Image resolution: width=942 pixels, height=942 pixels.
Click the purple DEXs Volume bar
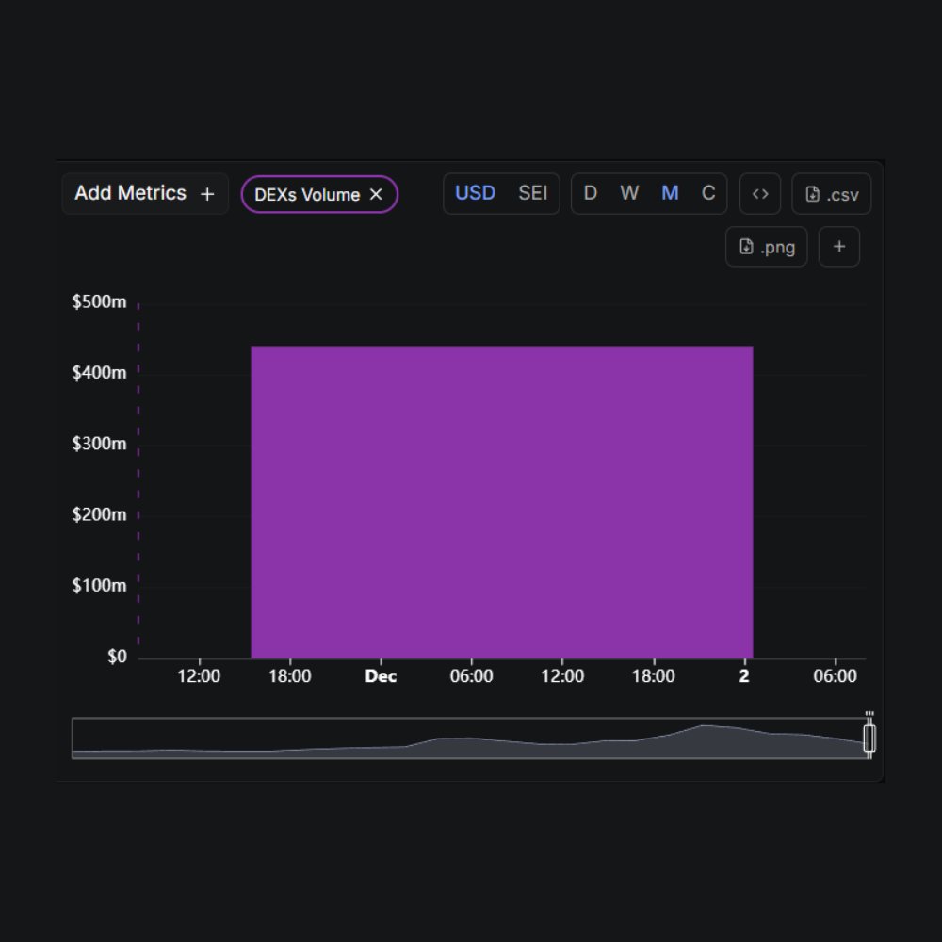(x=502, y=502)
